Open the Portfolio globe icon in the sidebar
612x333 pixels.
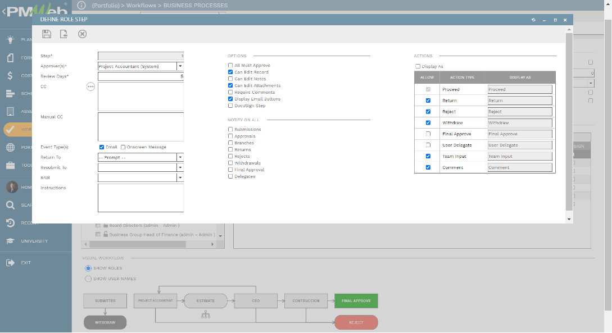[x=11, y=147]
